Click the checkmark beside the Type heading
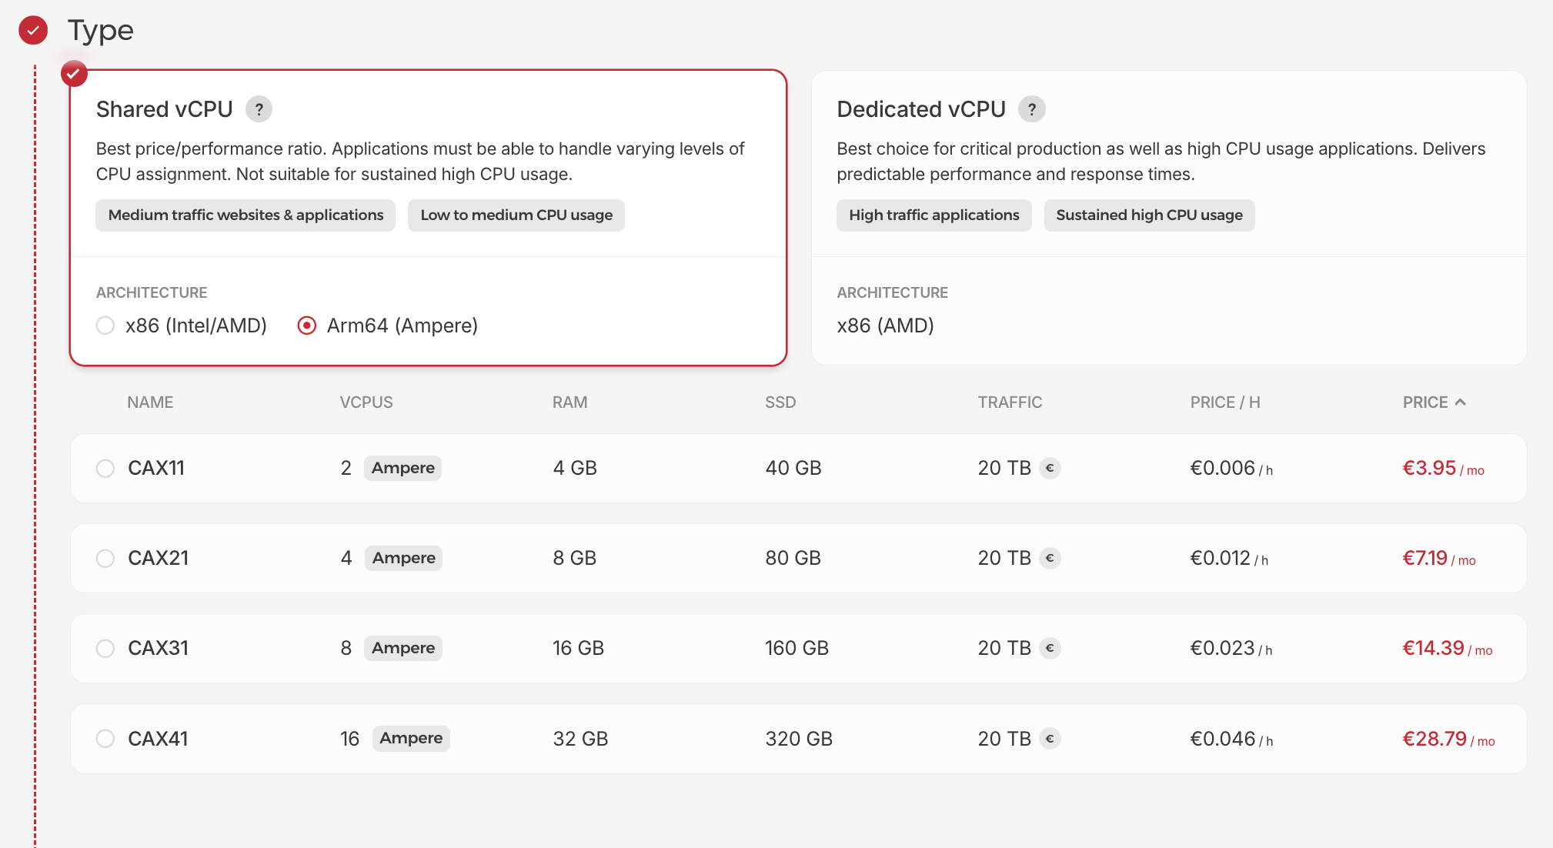This screenshot has height=848, width=1553. (x=32, y=30)
